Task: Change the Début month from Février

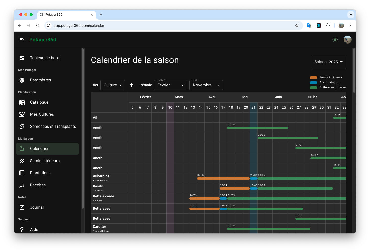Action: tap(170, 85)
